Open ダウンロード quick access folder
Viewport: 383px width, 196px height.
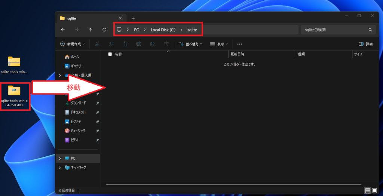point(76,103)
